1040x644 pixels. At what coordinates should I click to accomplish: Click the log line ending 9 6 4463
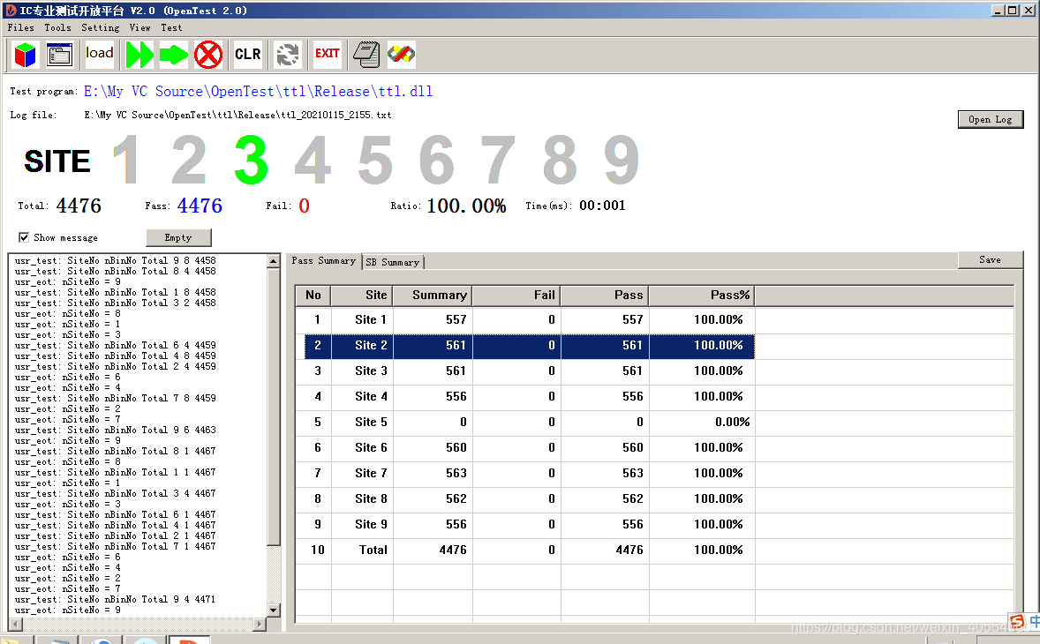(116, 430)
